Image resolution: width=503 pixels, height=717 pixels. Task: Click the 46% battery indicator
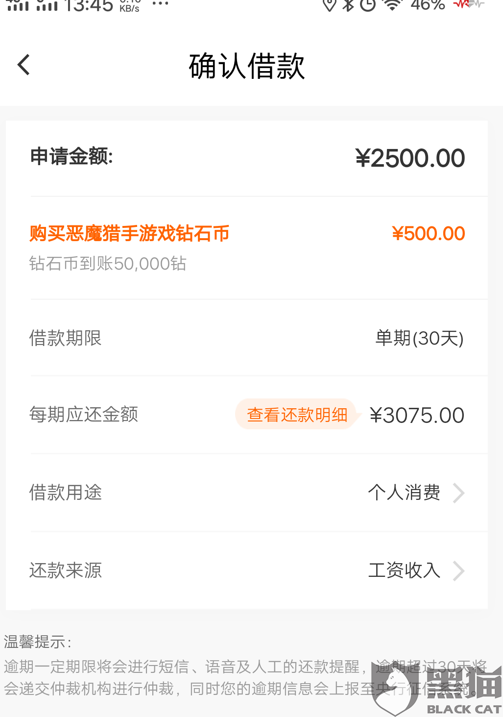click(428, 5)
